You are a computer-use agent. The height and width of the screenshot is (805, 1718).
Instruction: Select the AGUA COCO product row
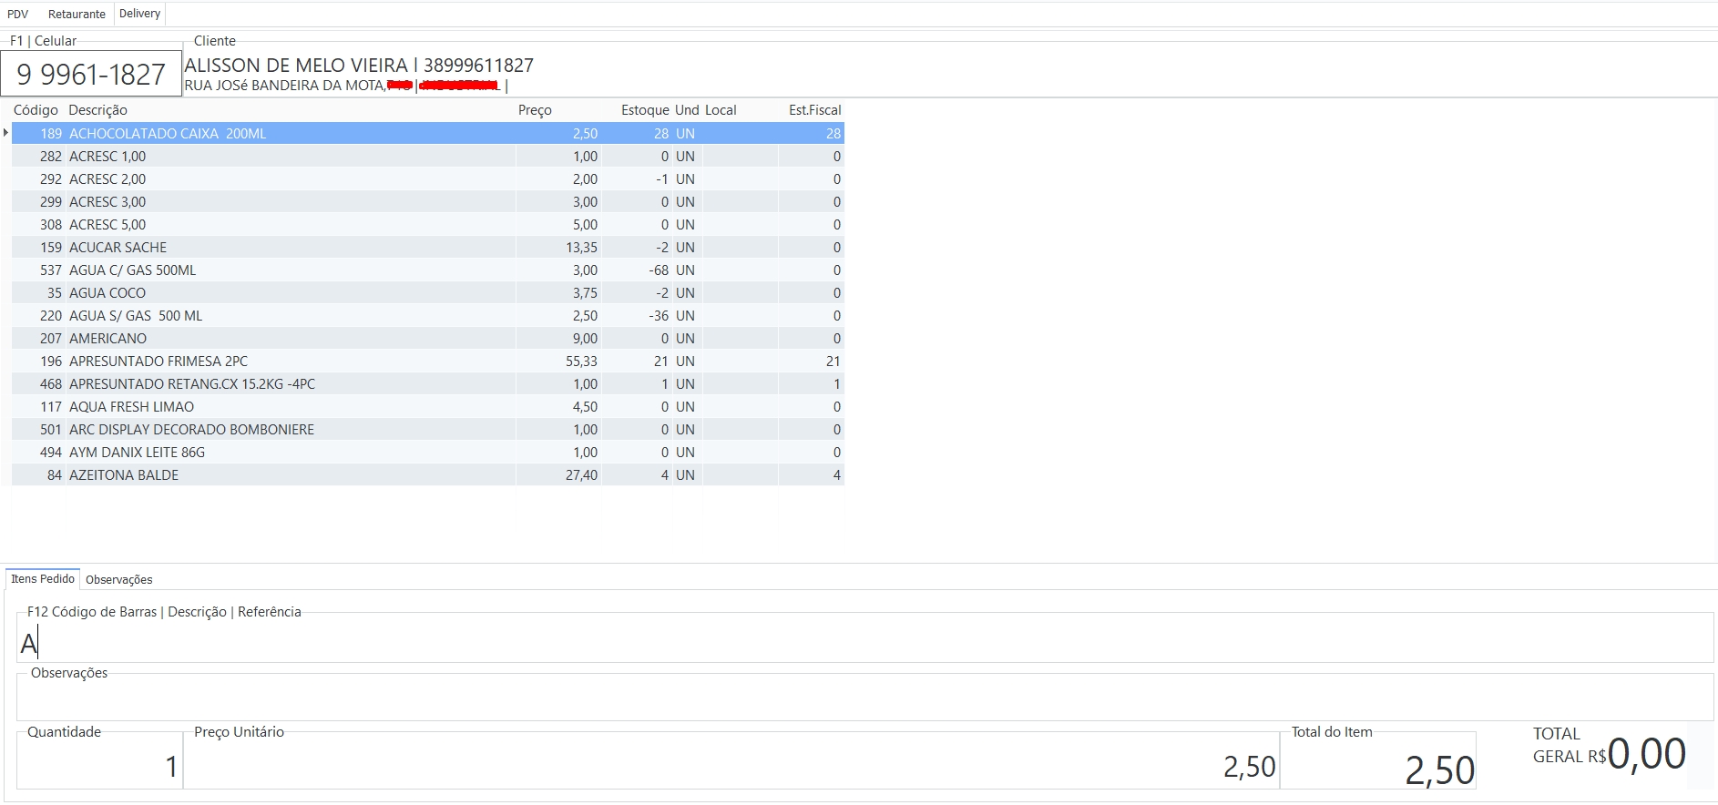[x=107, y=293]
